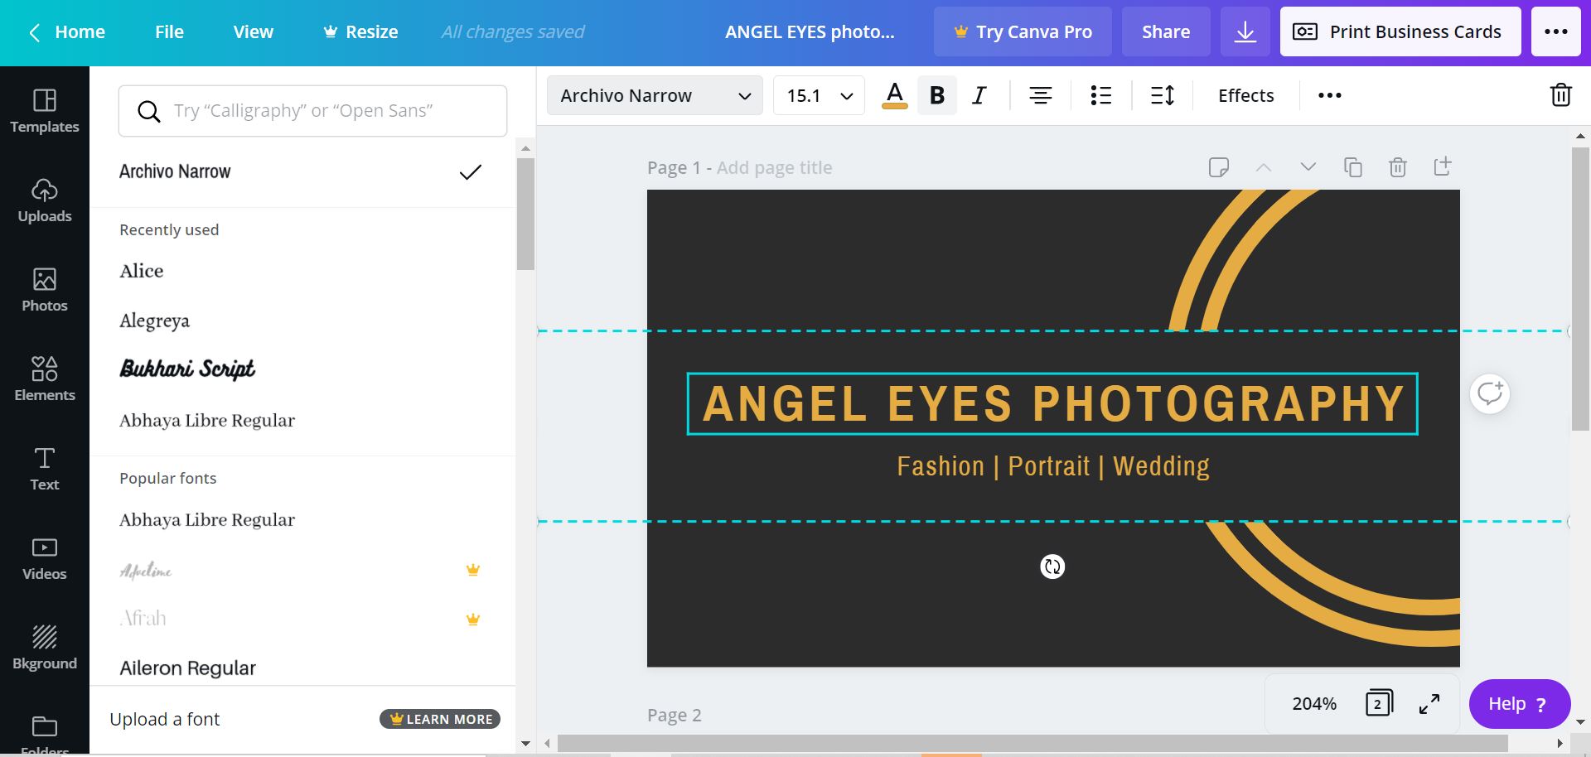Click the Share button

[x=1166, y=32]
